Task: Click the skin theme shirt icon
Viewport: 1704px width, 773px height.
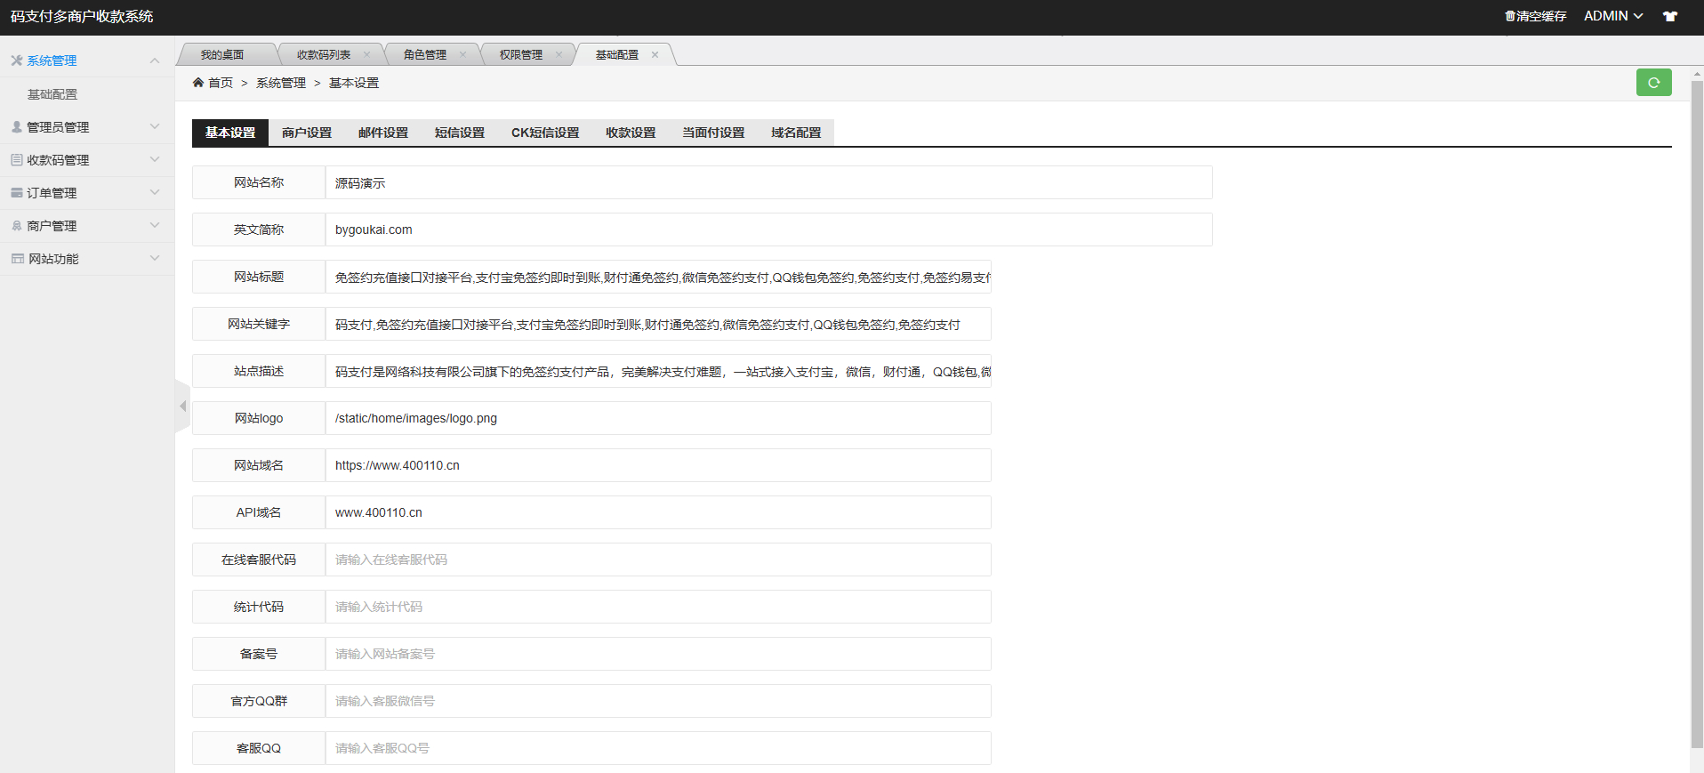Action: (1670, 16)
